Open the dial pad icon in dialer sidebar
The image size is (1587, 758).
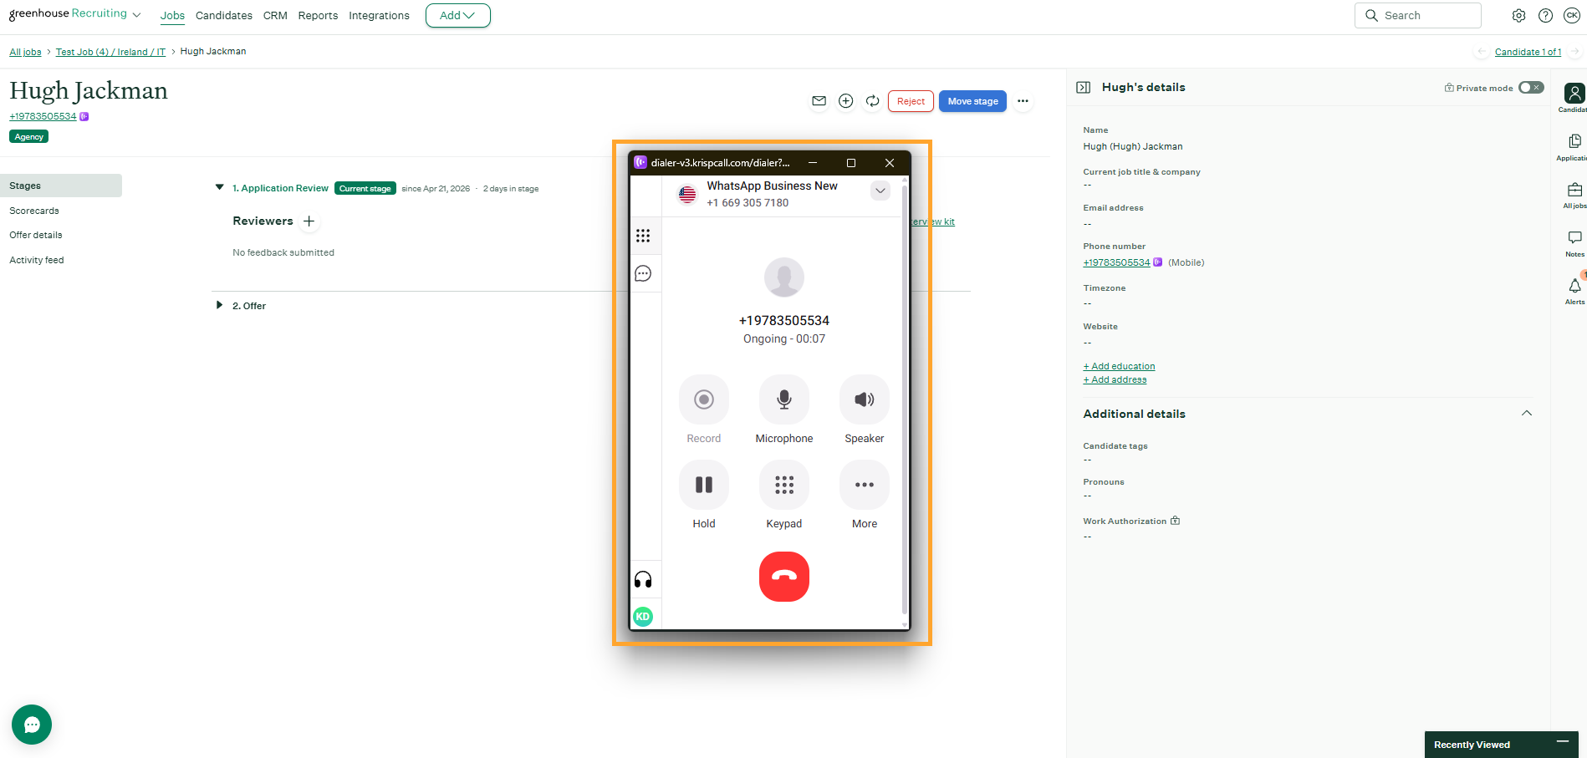[x=643, y=236]
